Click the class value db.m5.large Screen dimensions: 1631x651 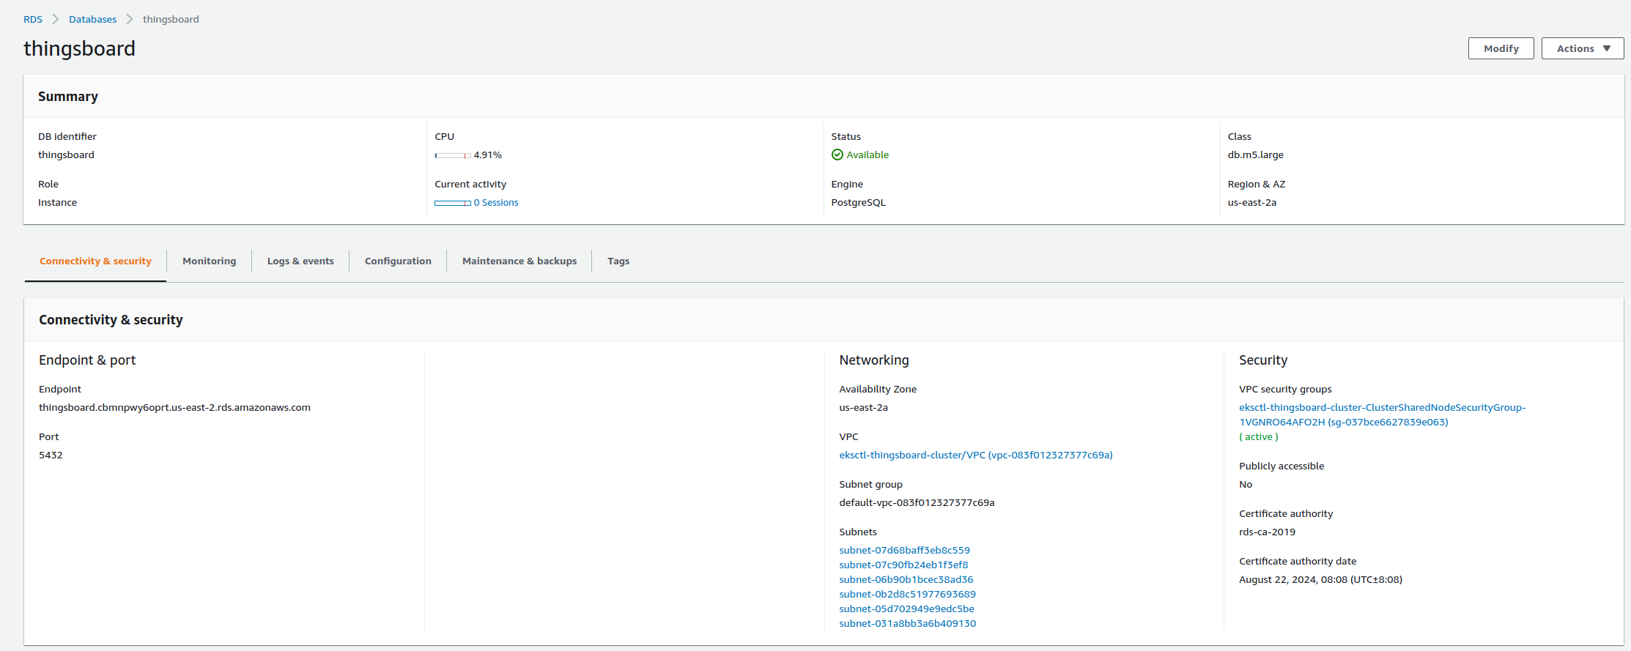pyautogui.click(x=1255, y=155)
